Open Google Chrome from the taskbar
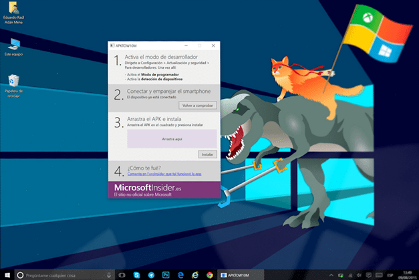Image resolution: width=419 pixels, height=280 pixels. (210, 275)
